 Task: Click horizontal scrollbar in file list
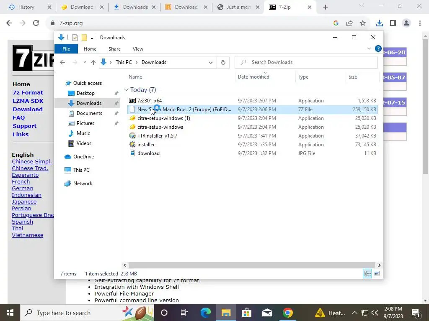click(251, 265)
